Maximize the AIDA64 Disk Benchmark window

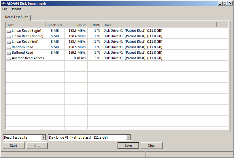(225, 3)
